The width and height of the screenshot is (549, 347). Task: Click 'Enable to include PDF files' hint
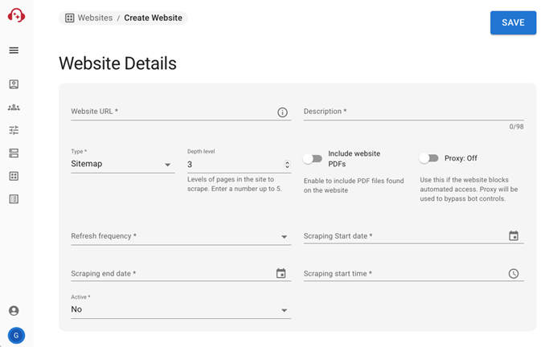354,186
